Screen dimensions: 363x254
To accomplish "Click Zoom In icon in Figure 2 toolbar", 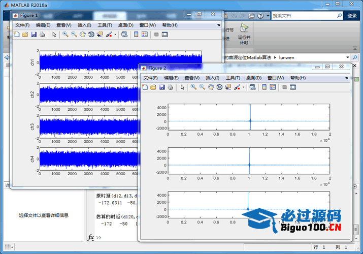I will [x=193, y=87].
